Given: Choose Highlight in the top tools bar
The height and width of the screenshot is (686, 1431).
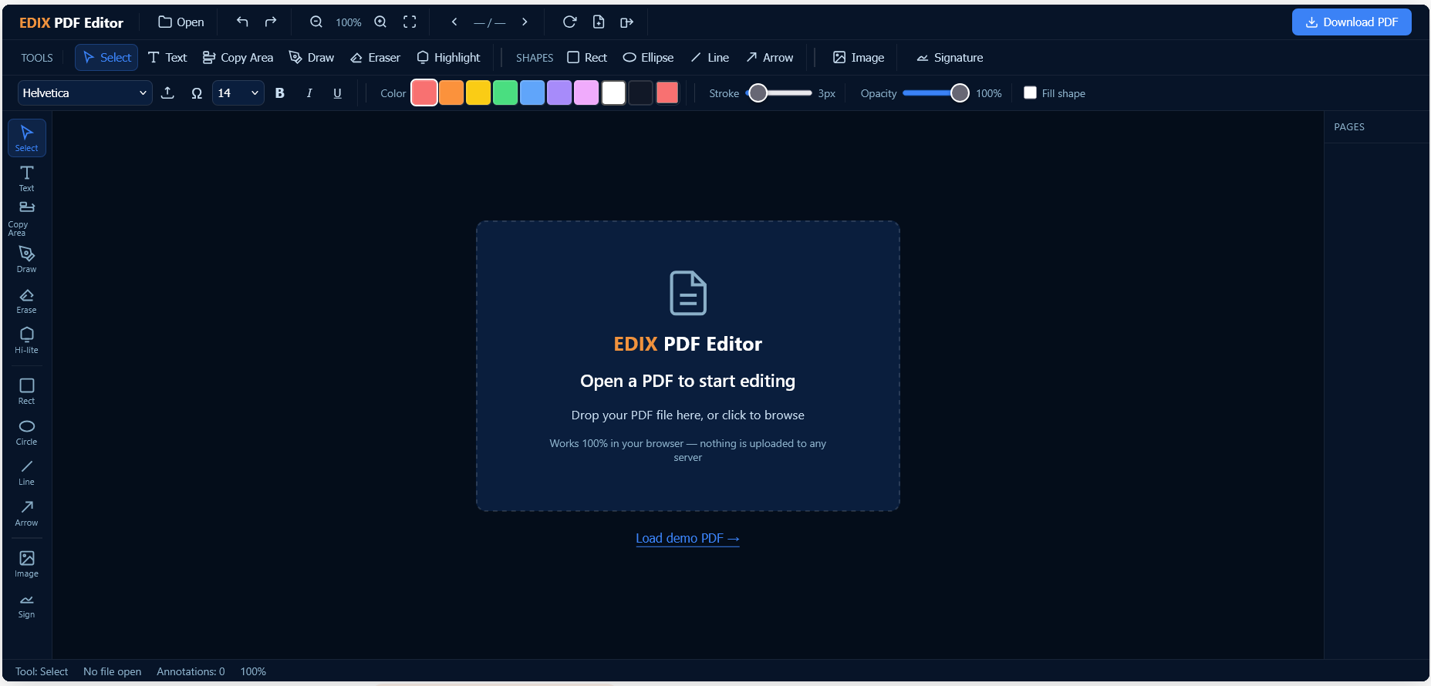Looking at the screenshot, I should [x=448, y=58].
